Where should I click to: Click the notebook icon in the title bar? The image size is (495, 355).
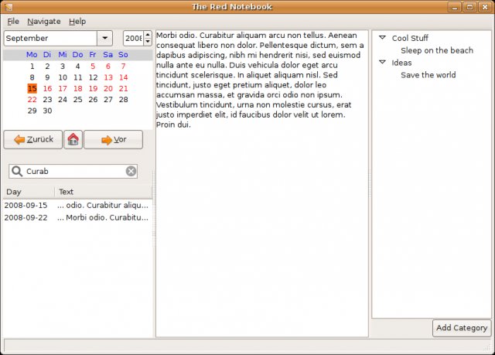[x=9, y=7]
